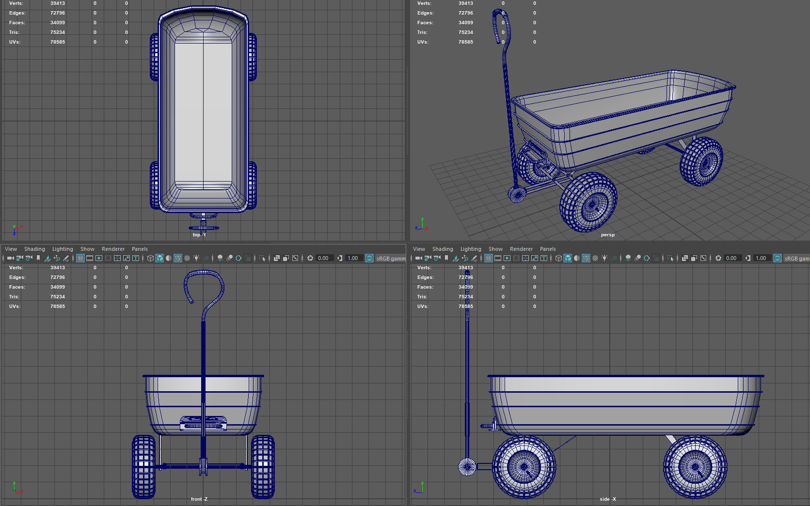Viewport: 810px width, 506px height.
Task: Click Lock Camera icon in side panel toolbar
Action: [x=428, y=258]
